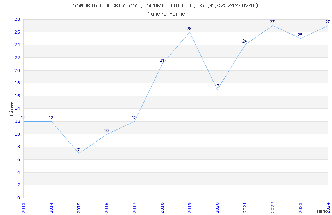The image size is (332, 215).
Task: Click the y-axis tick value 0
Action: (19, 198)
